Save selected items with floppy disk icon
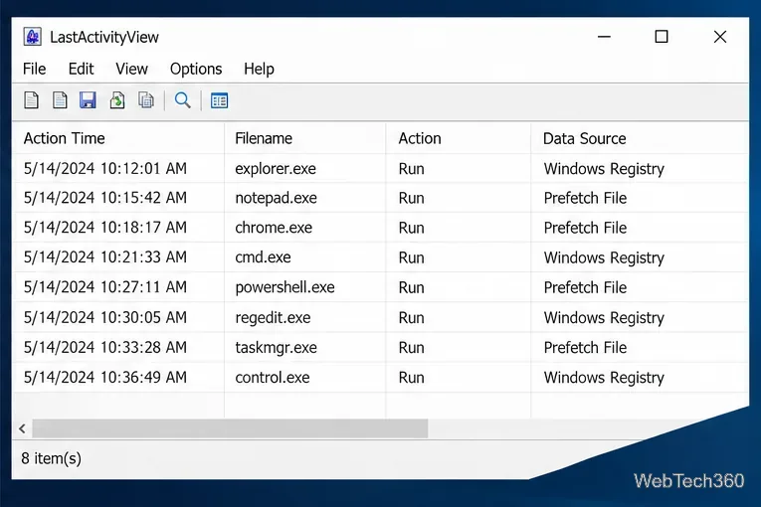This screenshot has height=507, width=761. [88, 100]
